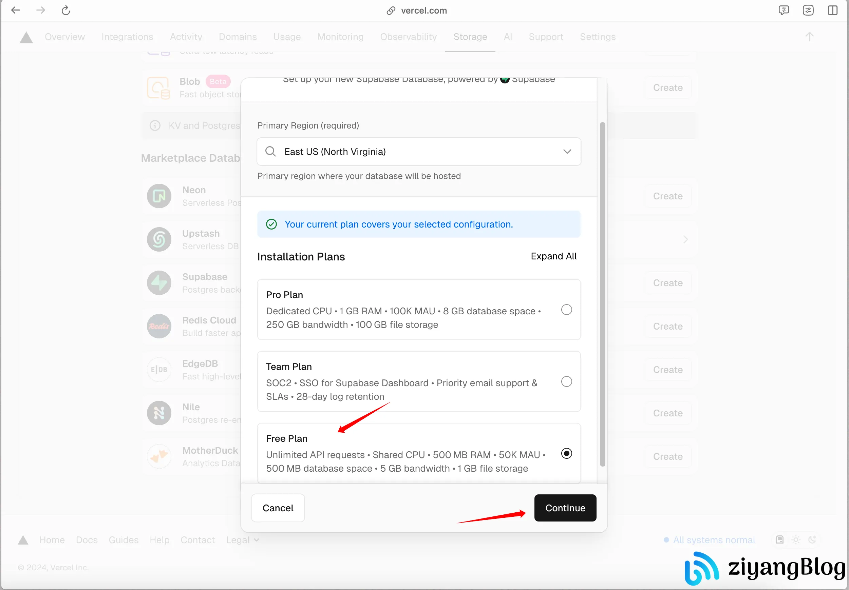Open the Upstash row chevron
This screenshot has height=590, width=849.
(x=685, y=239)
